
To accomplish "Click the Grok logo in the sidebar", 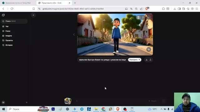I will (x=3, y=15).
